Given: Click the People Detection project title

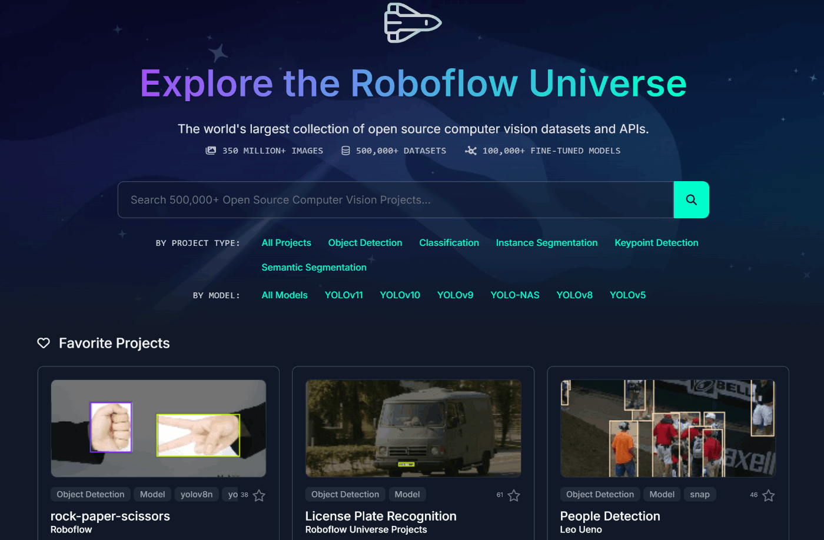Looking at the screenshot, I should [610, 516].
